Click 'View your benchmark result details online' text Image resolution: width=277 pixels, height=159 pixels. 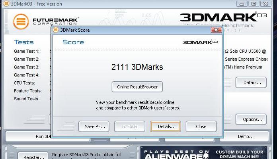(135, 102)
